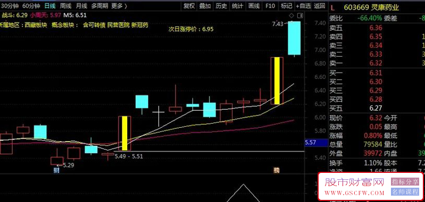Open F10 company information
Image resolution: width=425 pixels, height=202 pixels.
pyautogui.click(x=270, y=6)
